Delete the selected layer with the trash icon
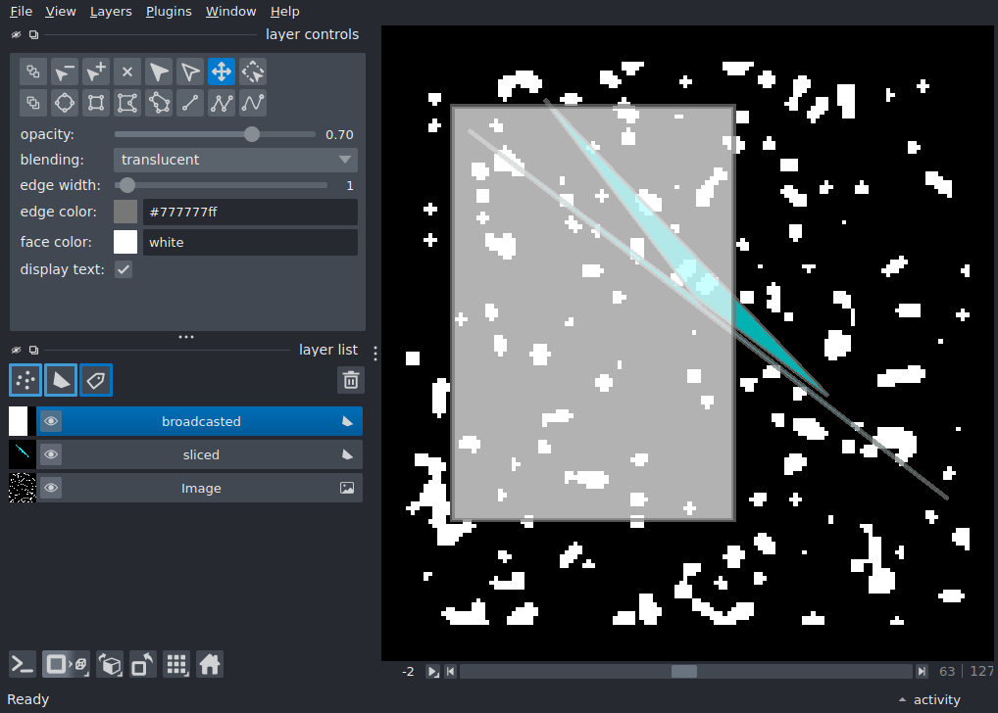Screen dimensions: 998x713 [351, 380]
